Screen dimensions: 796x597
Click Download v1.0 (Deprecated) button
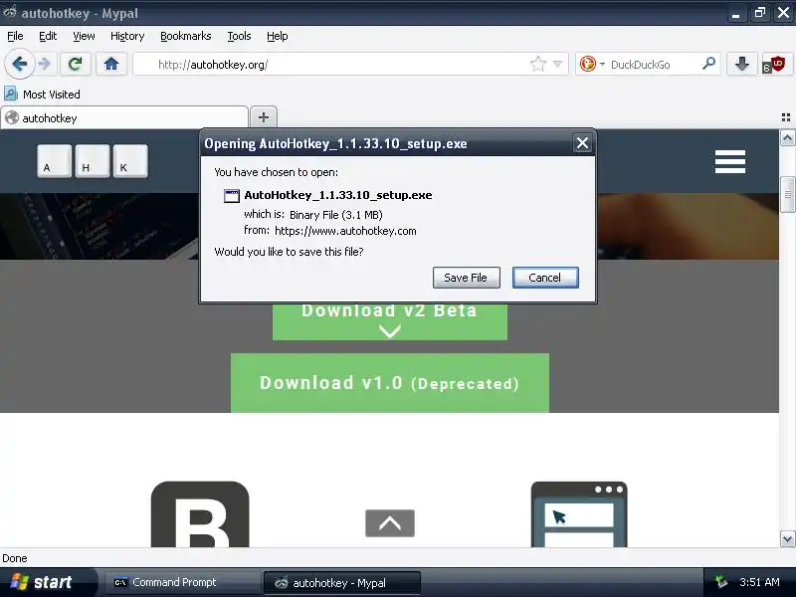pyautogui.click(x=390, y=383)
